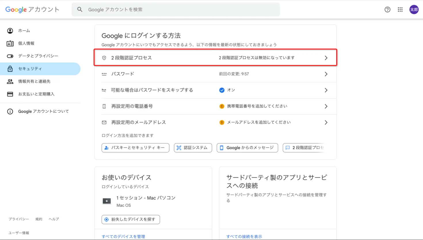Click the phone icon for 再設定用の電話番号

coord(104,106)
